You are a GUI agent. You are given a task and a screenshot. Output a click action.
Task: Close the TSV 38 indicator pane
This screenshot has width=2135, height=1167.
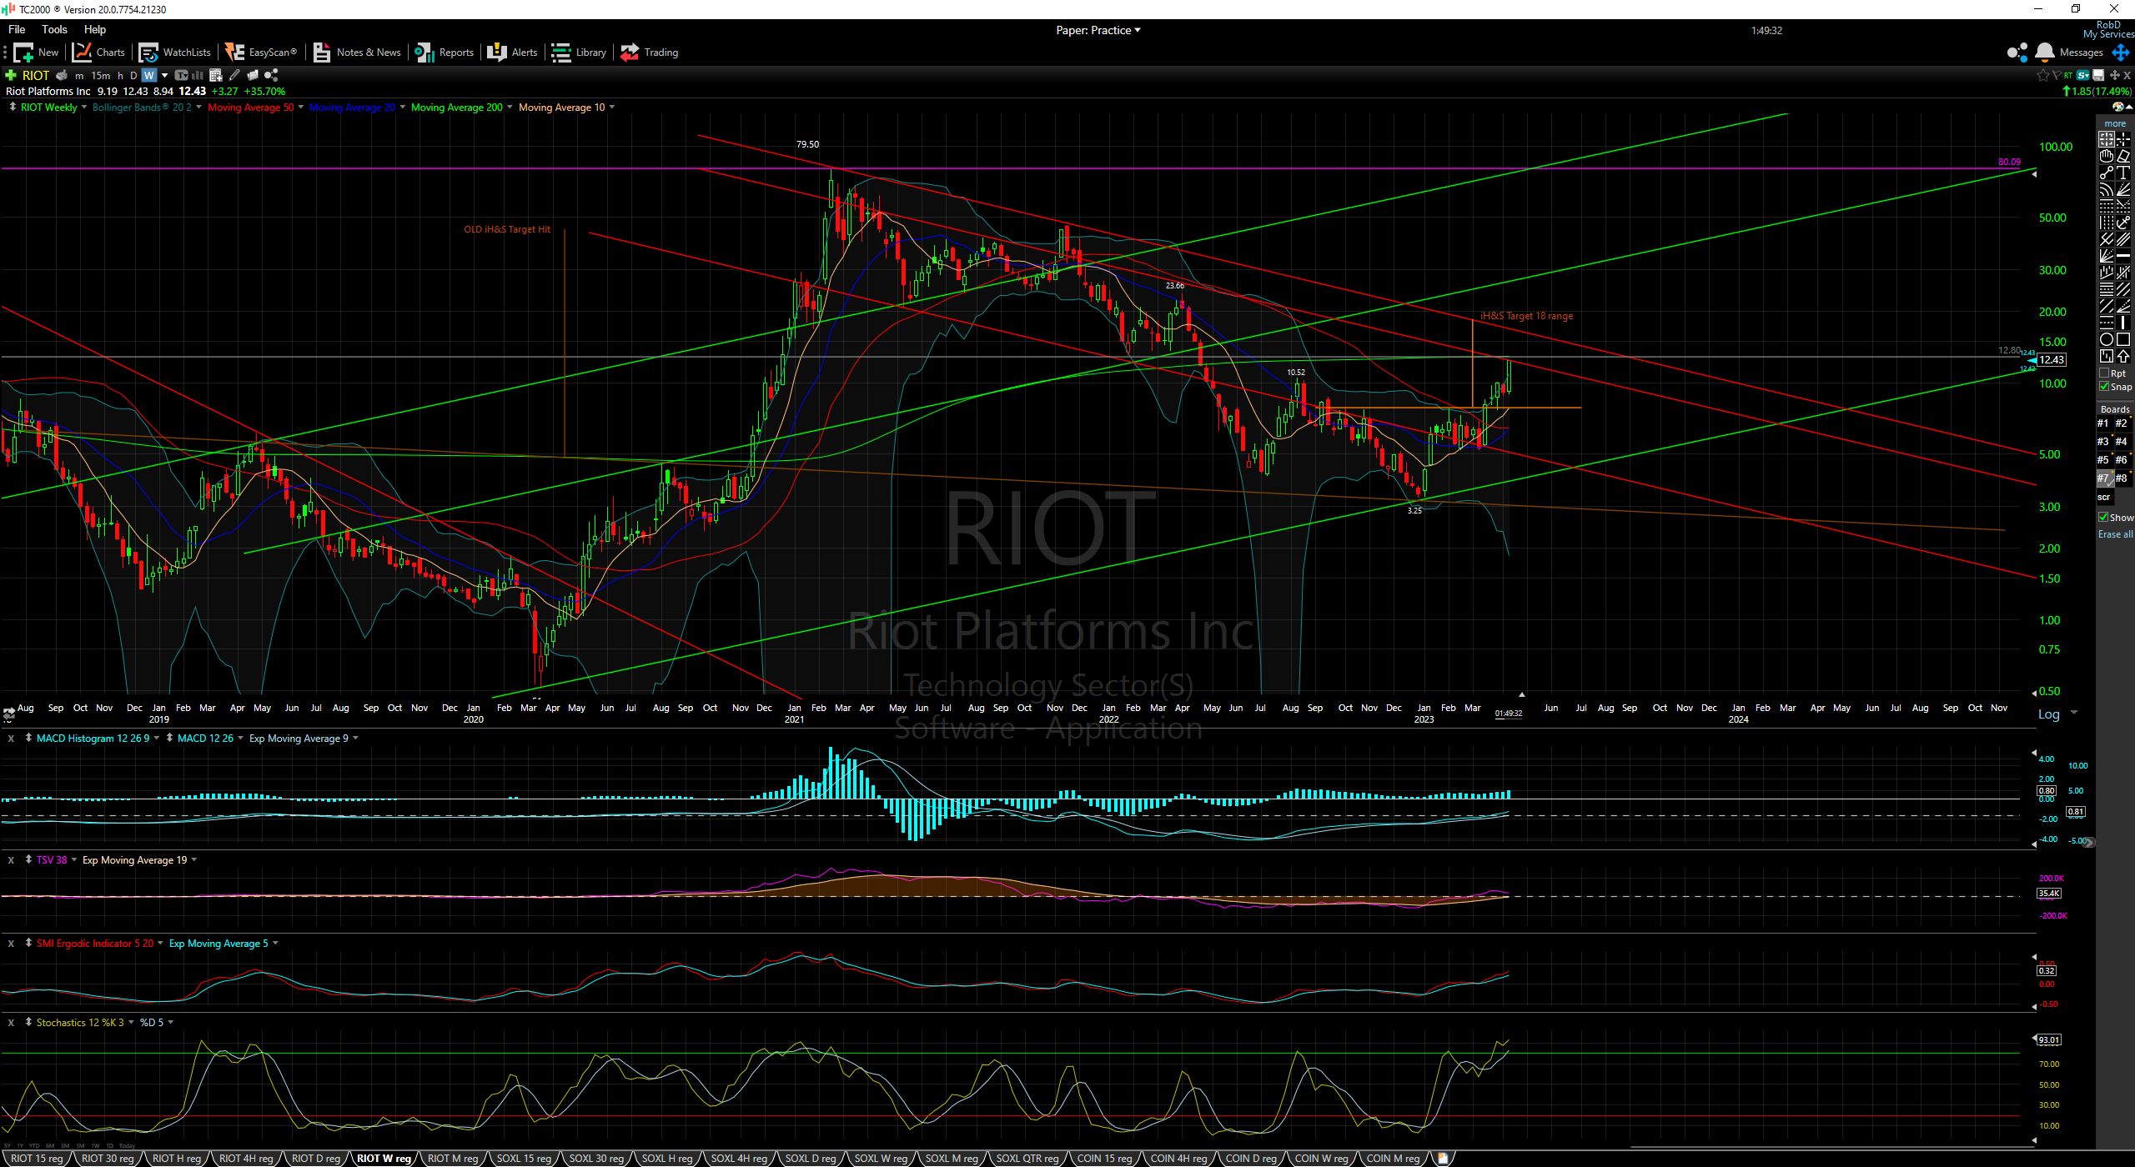[x=11, y=860]
